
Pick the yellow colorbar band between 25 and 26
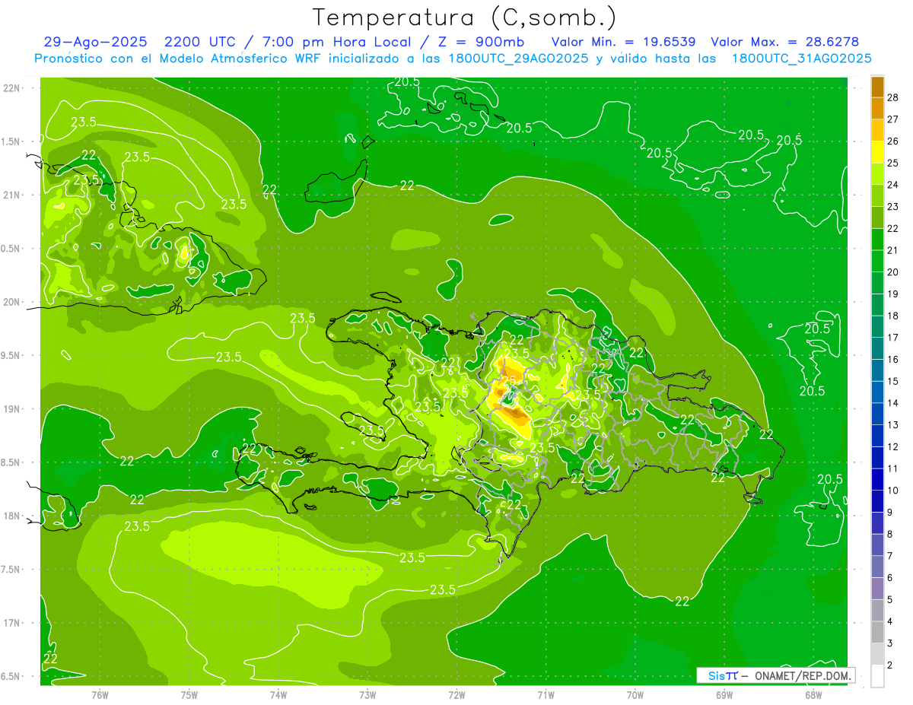click(877, 152)
